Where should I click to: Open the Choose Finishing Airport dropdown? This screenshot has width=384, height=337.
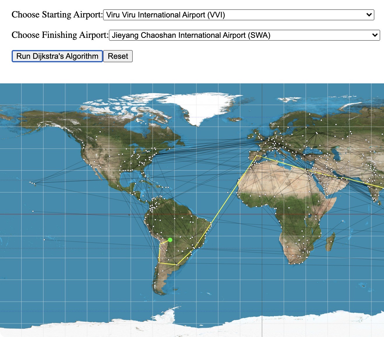pyautogui.click(x=245, y=35)
